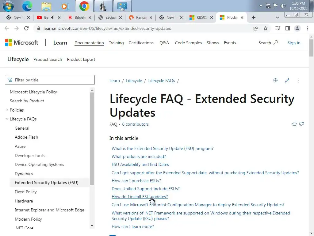Switch to the KB501 tab

coord(201,18)
